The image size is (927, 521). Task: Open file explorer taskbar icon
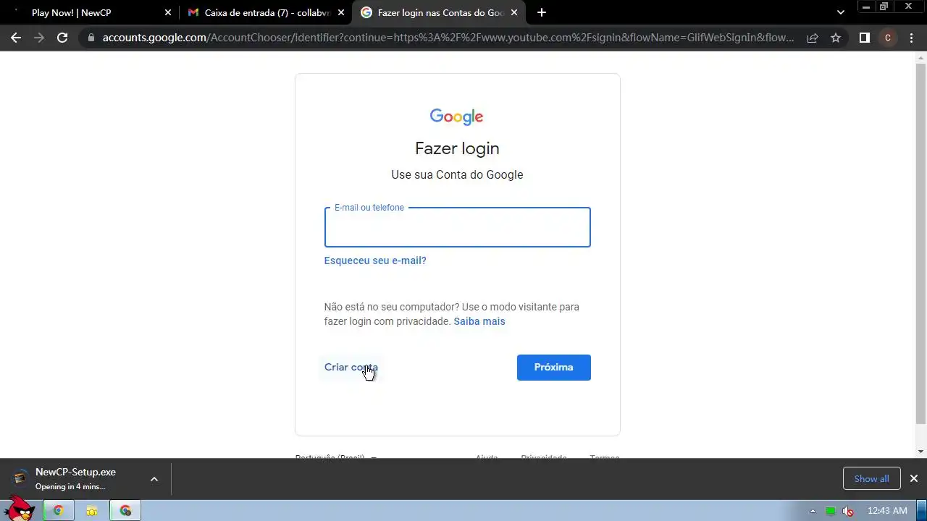pyautogui.click(x=92, y=511)
